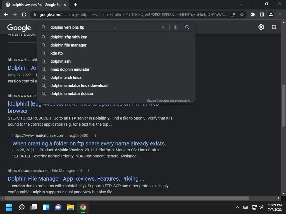Image resolution: width=286 pixels, height=214 pixels.
Task: Open Windows taskbar search
Action: tap(22, 207)
